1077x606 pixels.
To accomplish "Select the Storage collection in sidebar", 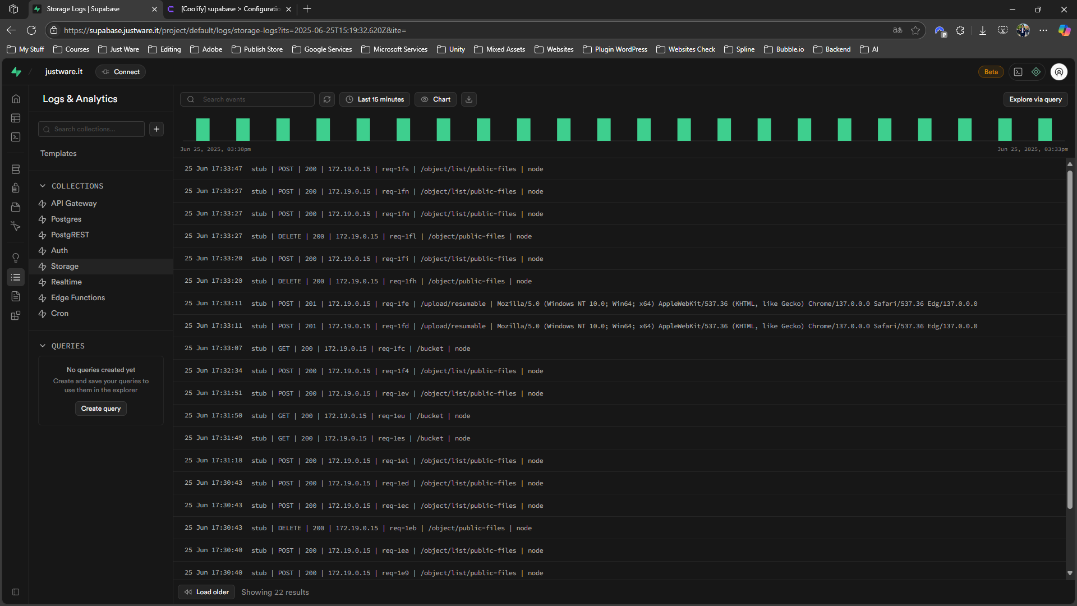I will pos(65,266).
